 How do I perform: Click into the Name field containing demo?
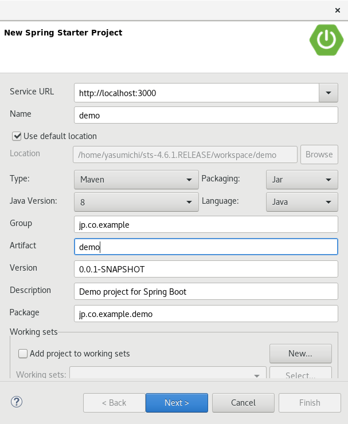[x=206, y=115]
